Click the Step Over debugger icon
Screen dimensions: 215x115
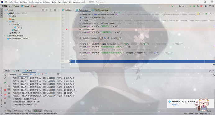tap(35, 74)
